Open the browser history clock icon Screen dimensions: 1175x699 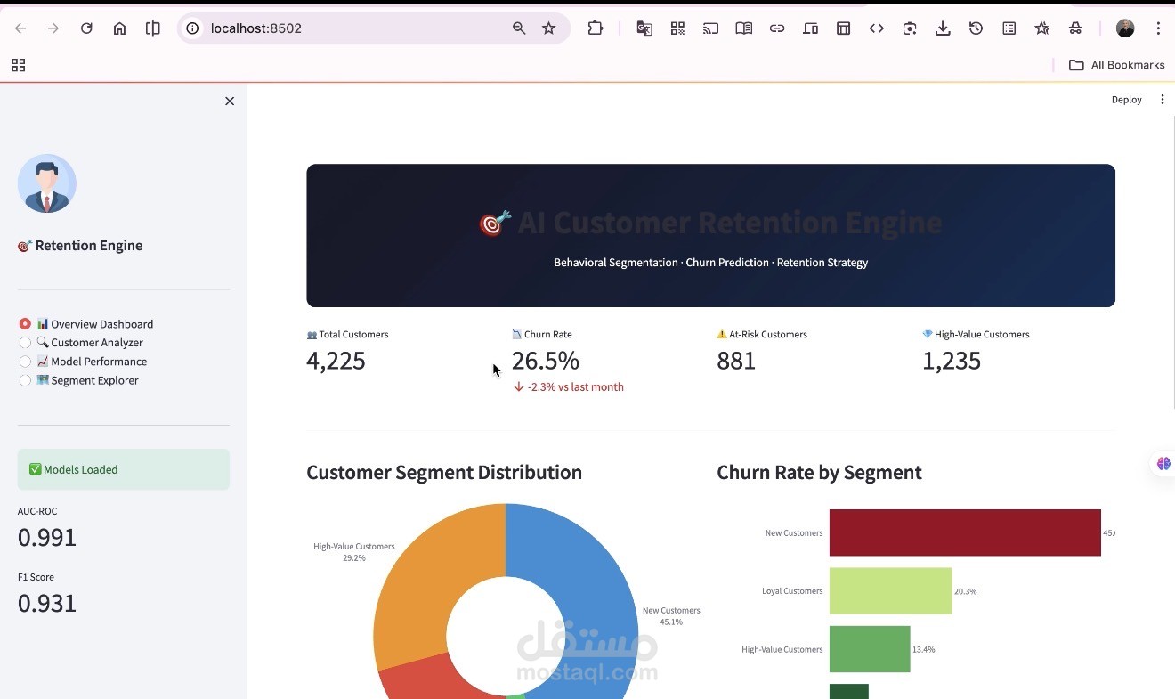click(x=976, y=28)
